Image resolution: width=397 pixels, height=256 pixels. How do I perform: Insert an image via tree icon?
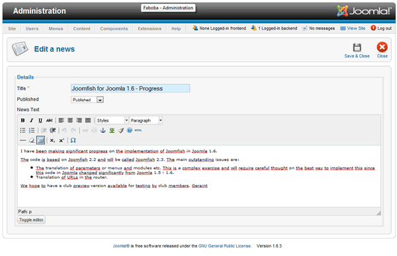(112, 130)
